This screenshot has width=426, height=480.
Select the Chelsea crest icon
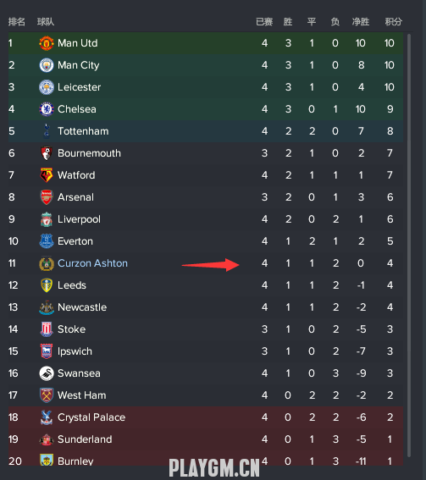click(x=47, y=109)
